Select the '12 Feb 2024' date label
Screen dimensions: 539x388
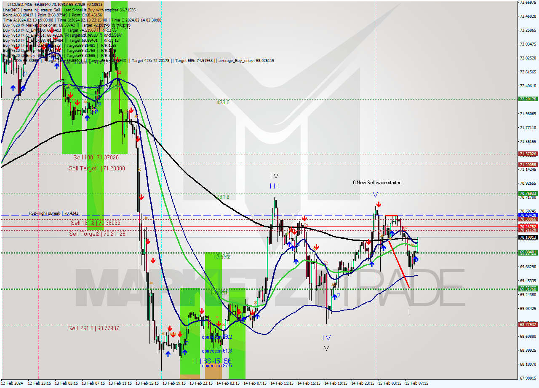point(13,383)
